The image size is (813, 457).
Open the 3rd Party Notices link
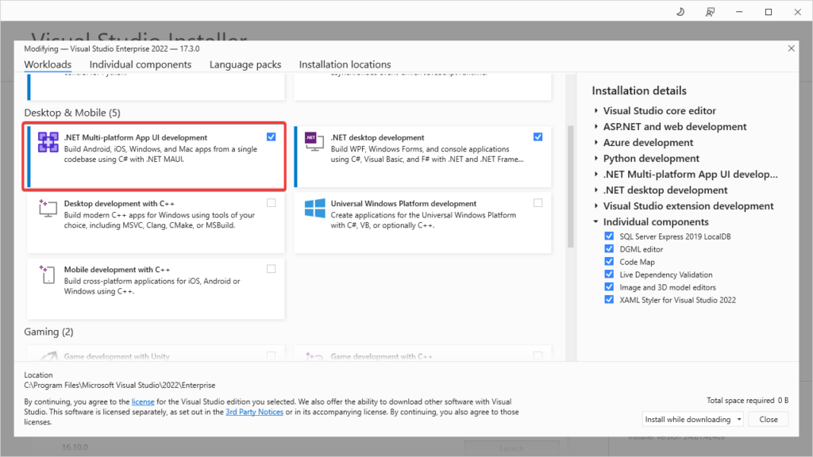(x=255, y=412)
